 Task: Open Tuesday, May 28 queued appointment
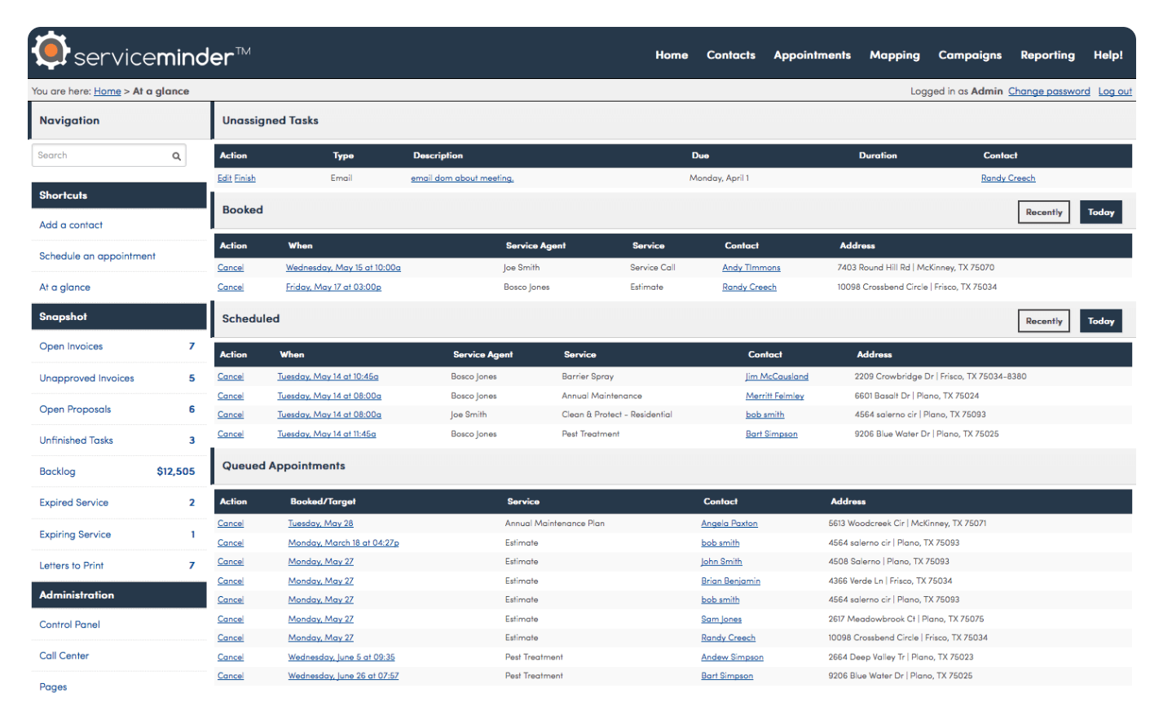coord(320,524)
